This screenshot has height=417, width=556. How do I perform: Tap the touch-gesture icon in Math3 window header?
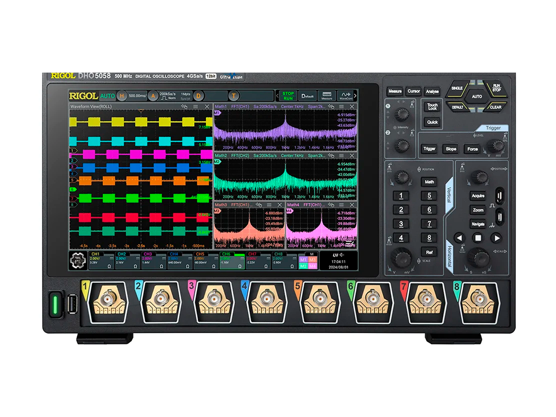coord(258,205)
